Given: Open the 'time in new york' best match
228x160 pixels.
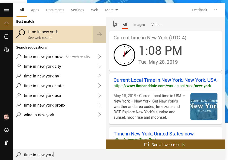Looking at the screenshot, I should click(x=53, y=34).
